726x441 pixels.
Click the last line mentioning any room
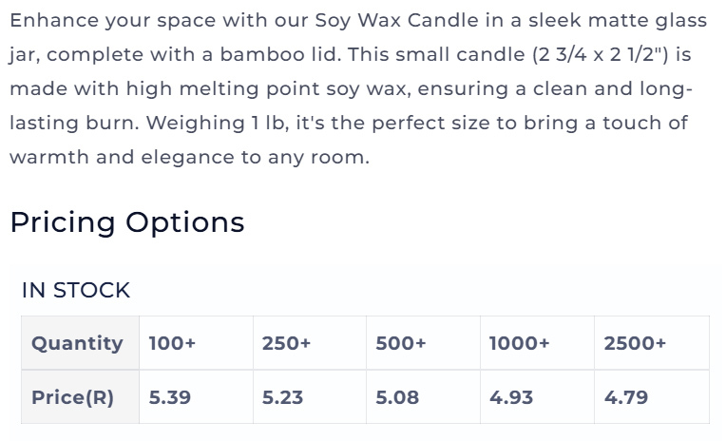pos(189,158)
